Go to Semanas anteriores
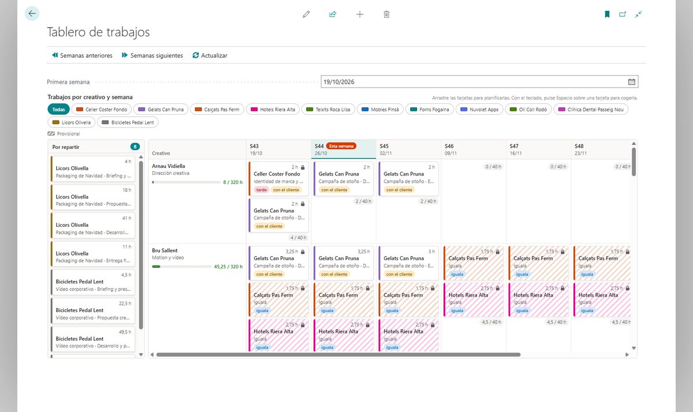The image size is (693, 412). (82, 55)
